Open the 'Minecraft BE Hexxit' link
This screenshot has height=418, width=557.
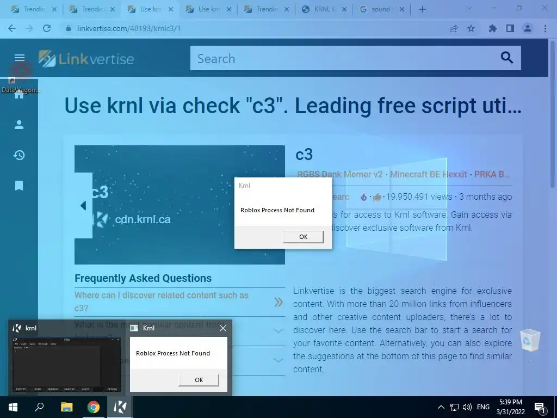[428, 174]
